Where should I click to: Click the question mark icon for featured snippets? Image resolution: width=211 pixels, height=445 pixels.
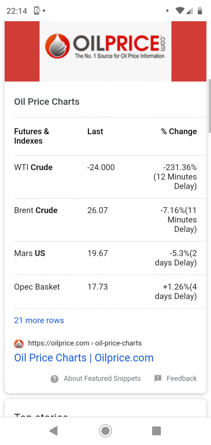click(54, 379)
